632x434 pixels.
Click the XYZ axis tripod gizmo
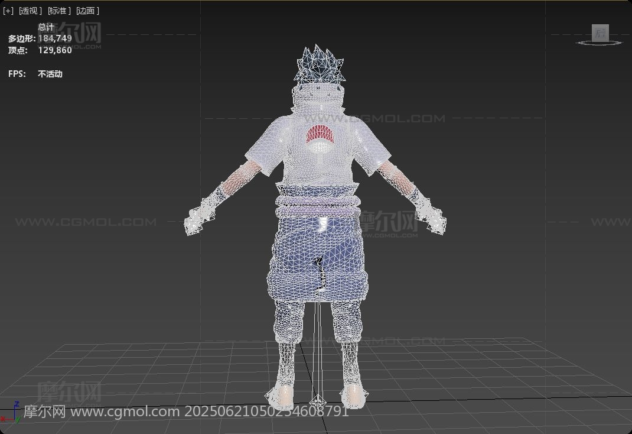click(x=11, y=412)
